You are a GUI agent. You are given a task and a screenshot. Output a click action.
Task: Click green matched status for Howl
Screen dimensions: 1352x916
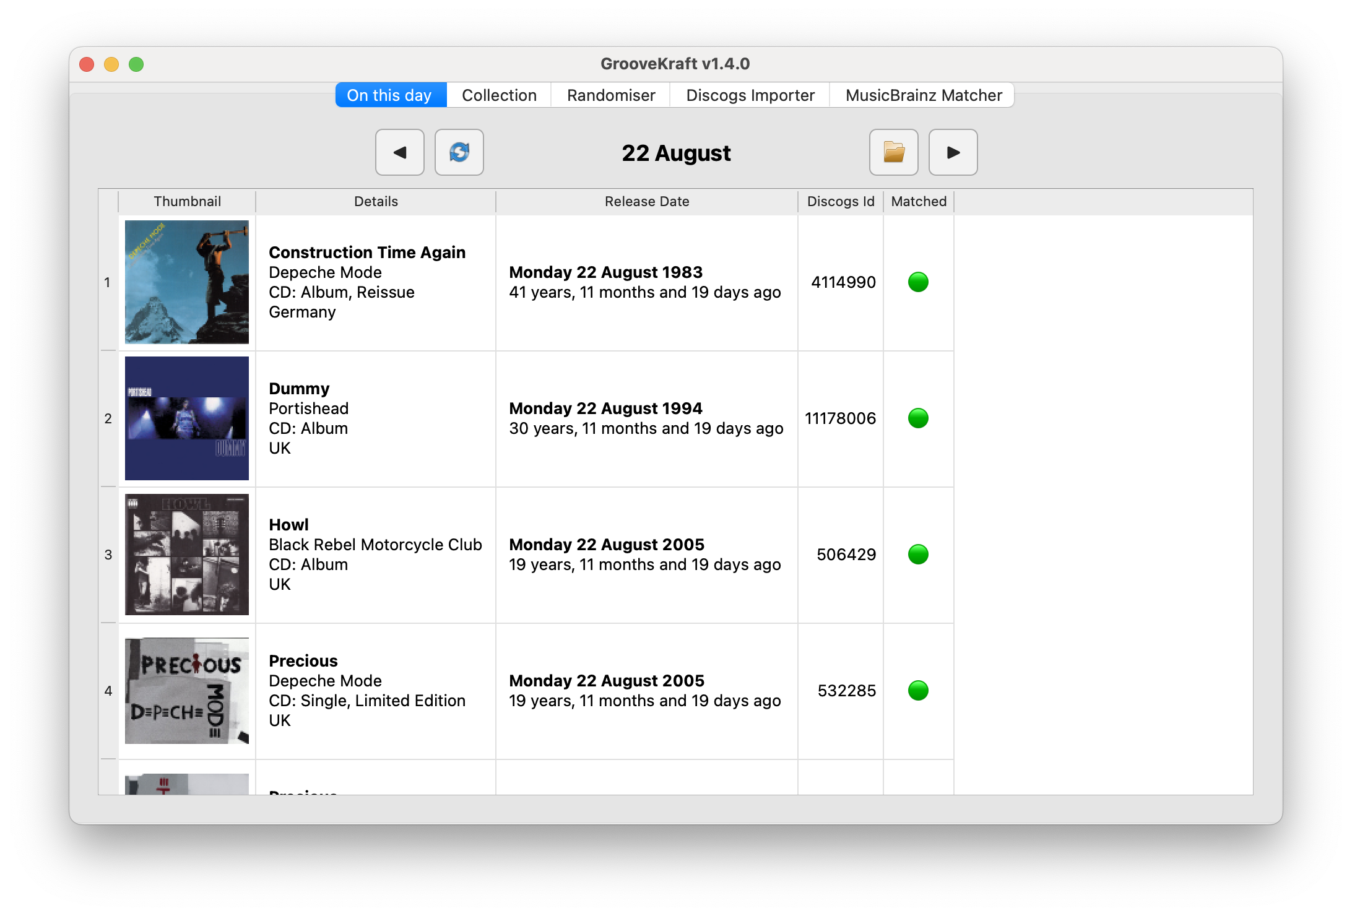tap(918, 555)
